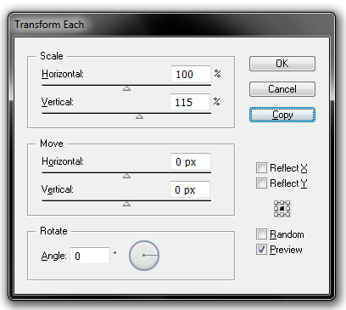
Task: Click the Scale Vertical slider handle
Action: tap(139, 116)
